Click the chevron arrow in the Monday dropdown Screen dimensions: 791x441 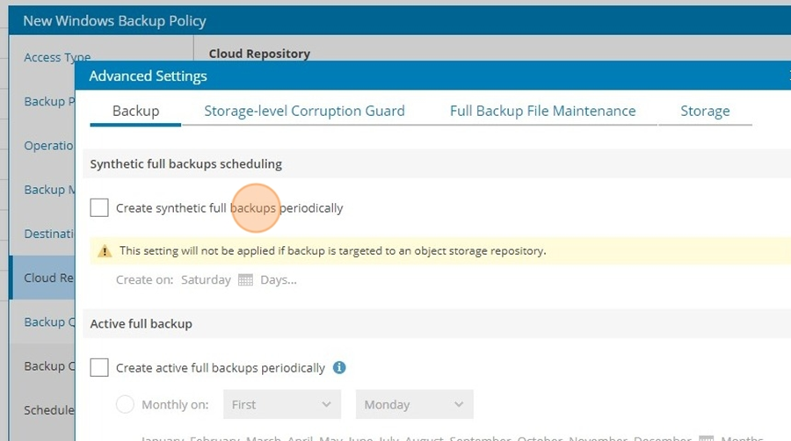tap(458, 404)
